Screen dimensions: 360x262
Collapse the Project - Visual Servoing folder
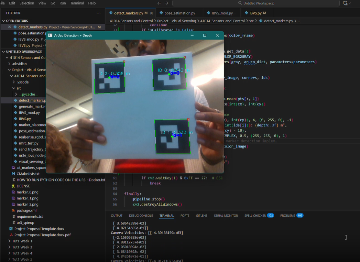9,70
